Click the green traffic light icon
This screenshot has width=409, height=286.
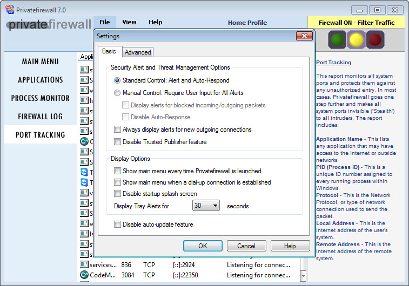click(338, 39)
